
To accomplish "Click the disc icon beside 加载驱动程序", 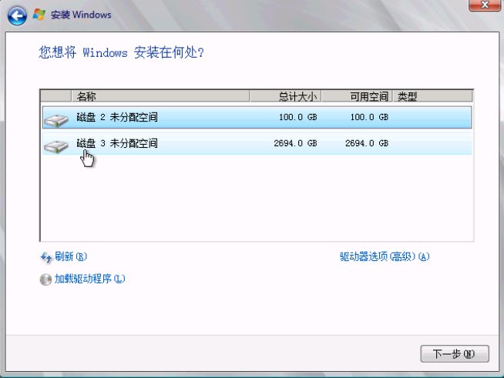I will tap(45, 279).
